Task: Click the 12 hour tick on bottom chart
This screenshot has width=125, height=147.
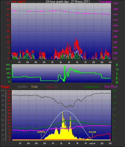Action: coord(61,143)
